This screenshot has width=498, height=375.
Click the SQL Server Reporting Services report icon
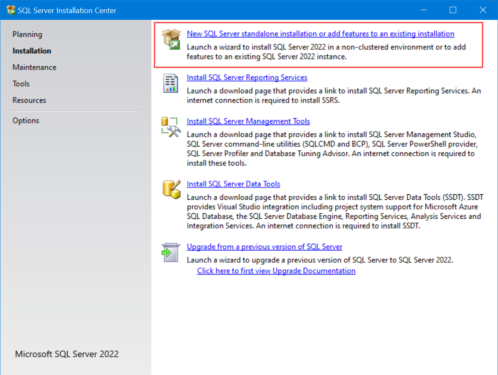171,84
